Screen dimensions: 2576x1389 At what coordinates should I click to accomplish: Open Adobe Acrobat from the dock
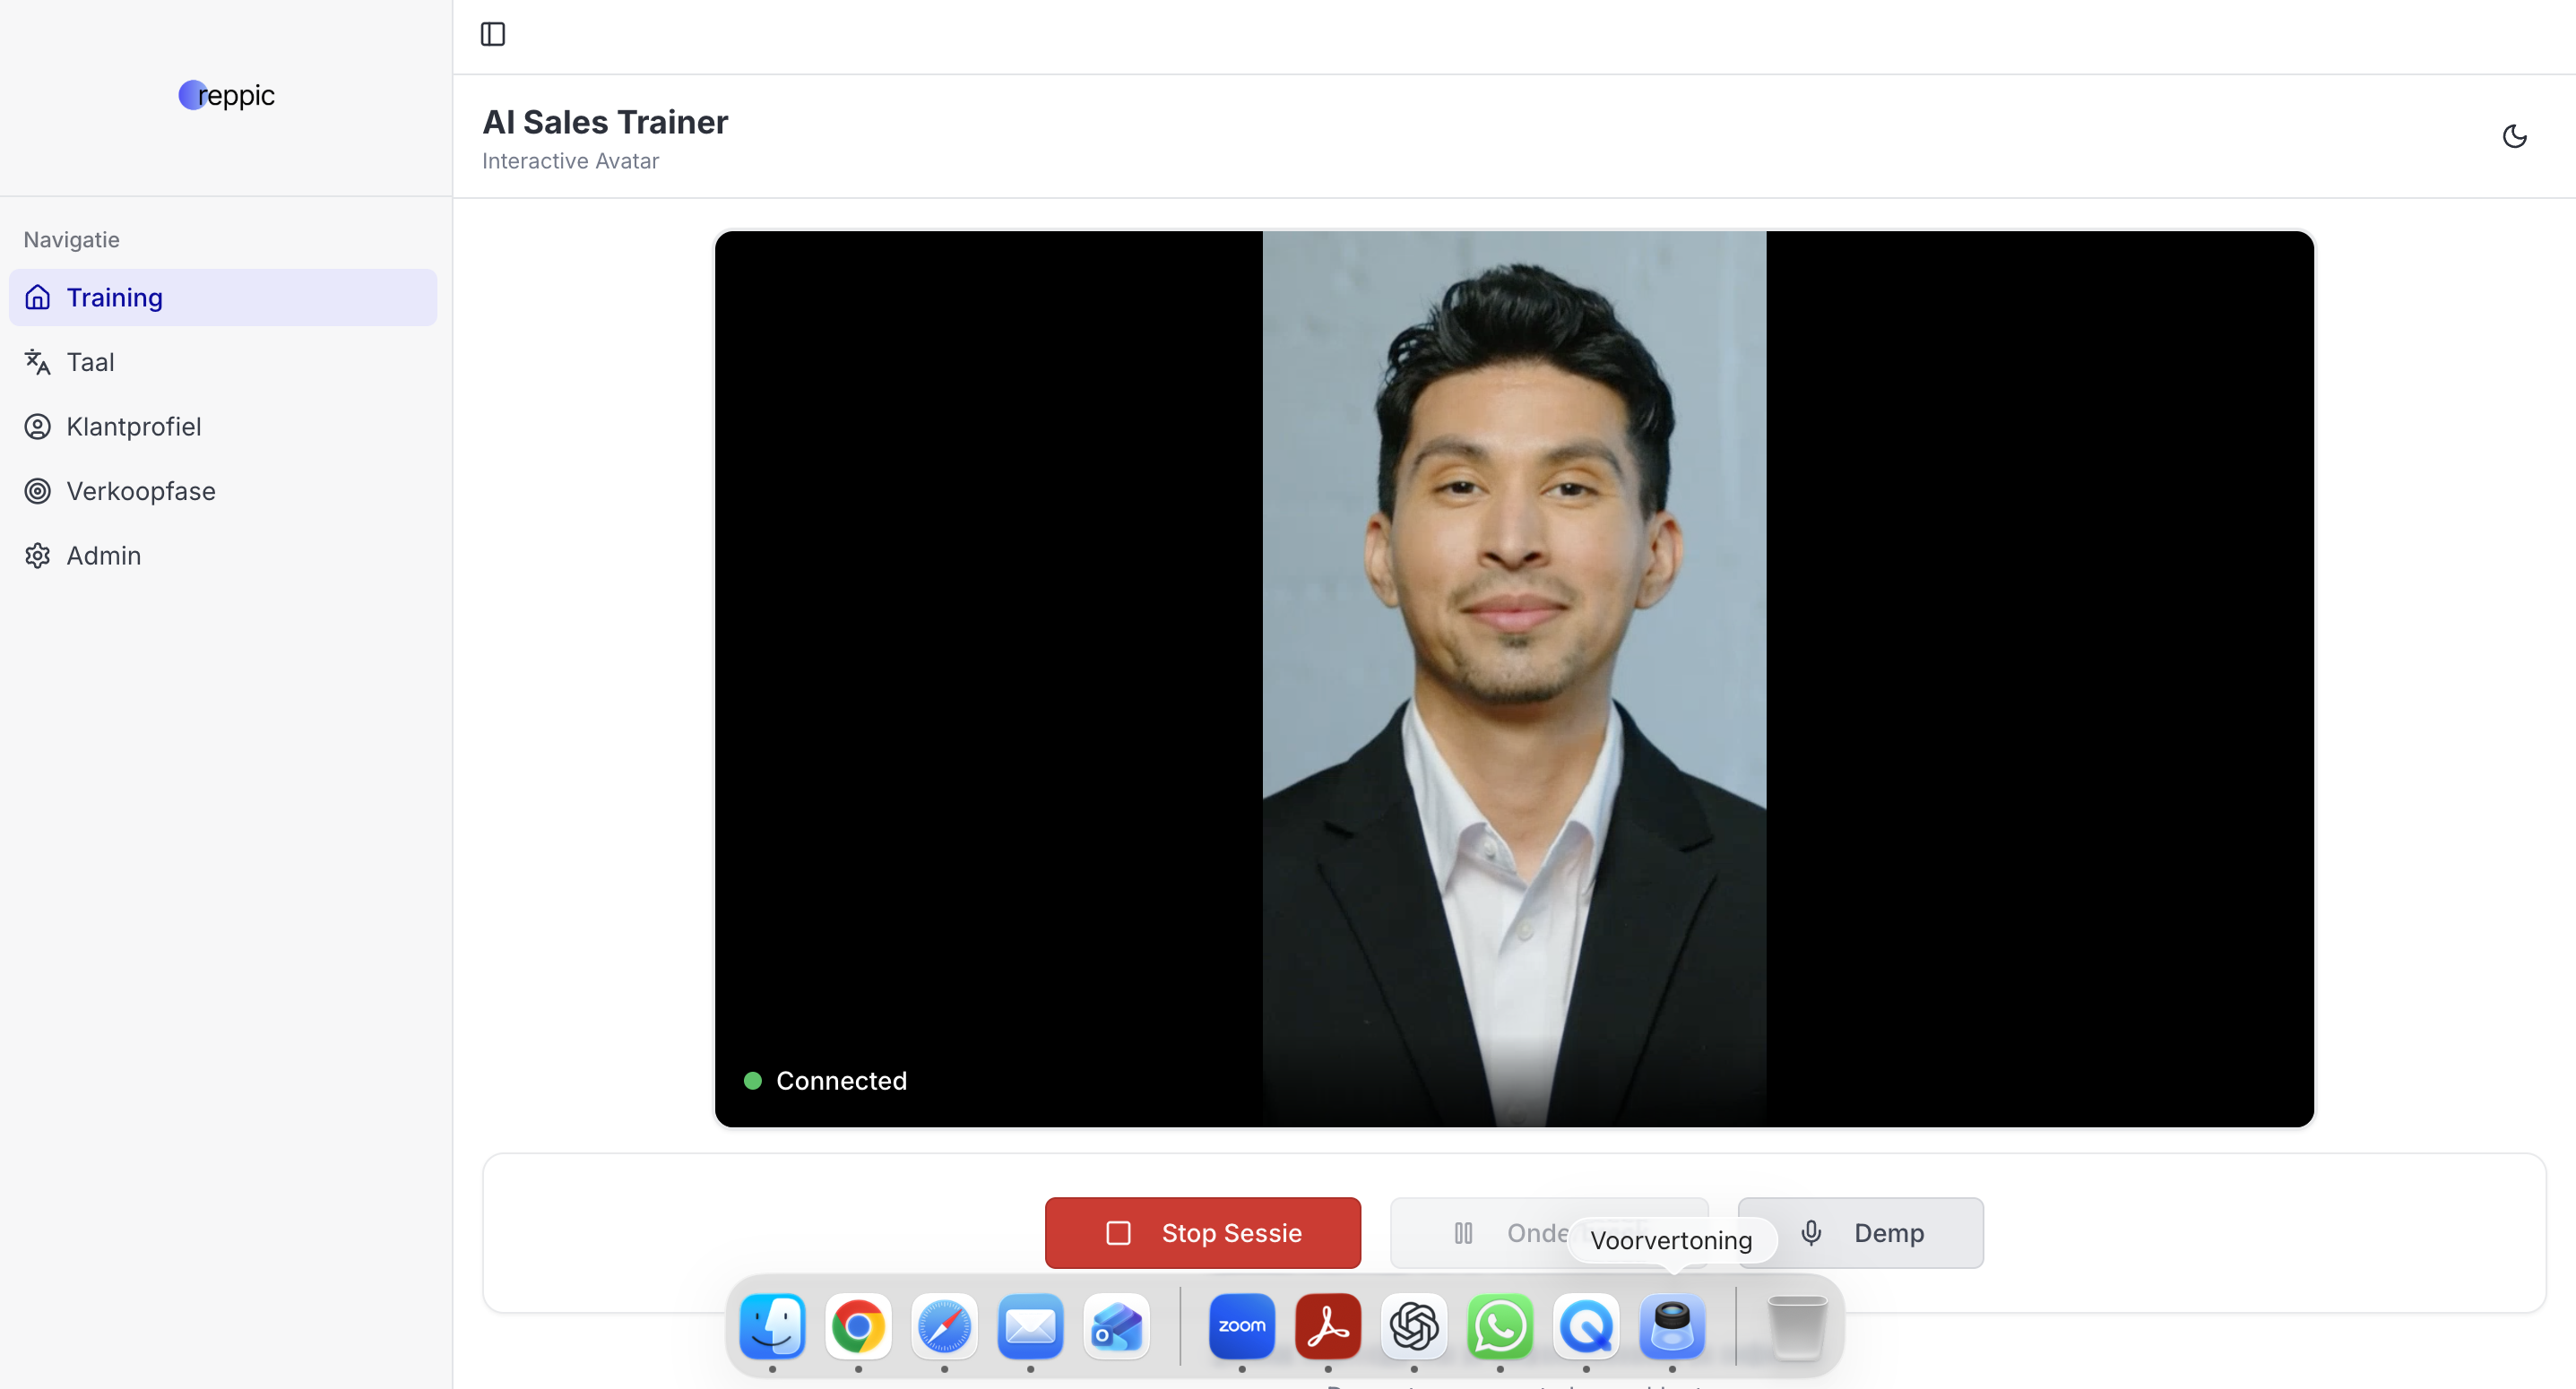pyautogui.click(x=1327, y=1327)
